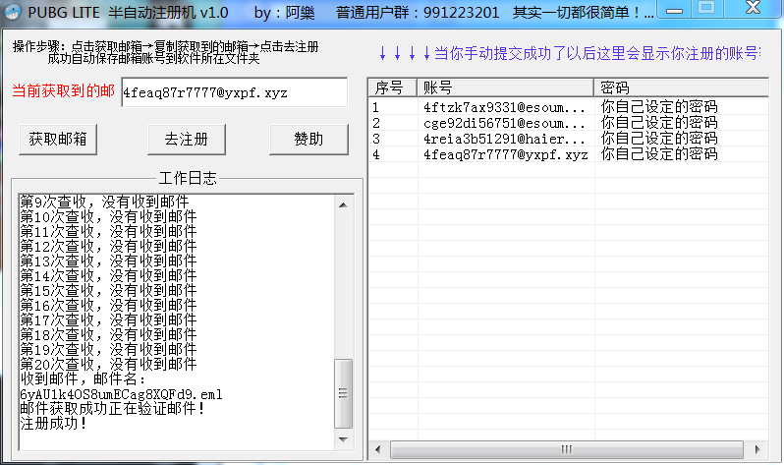Click log line 第15次查收
Image resolution: width=784 pixels, height=465 pixels.
108,290
